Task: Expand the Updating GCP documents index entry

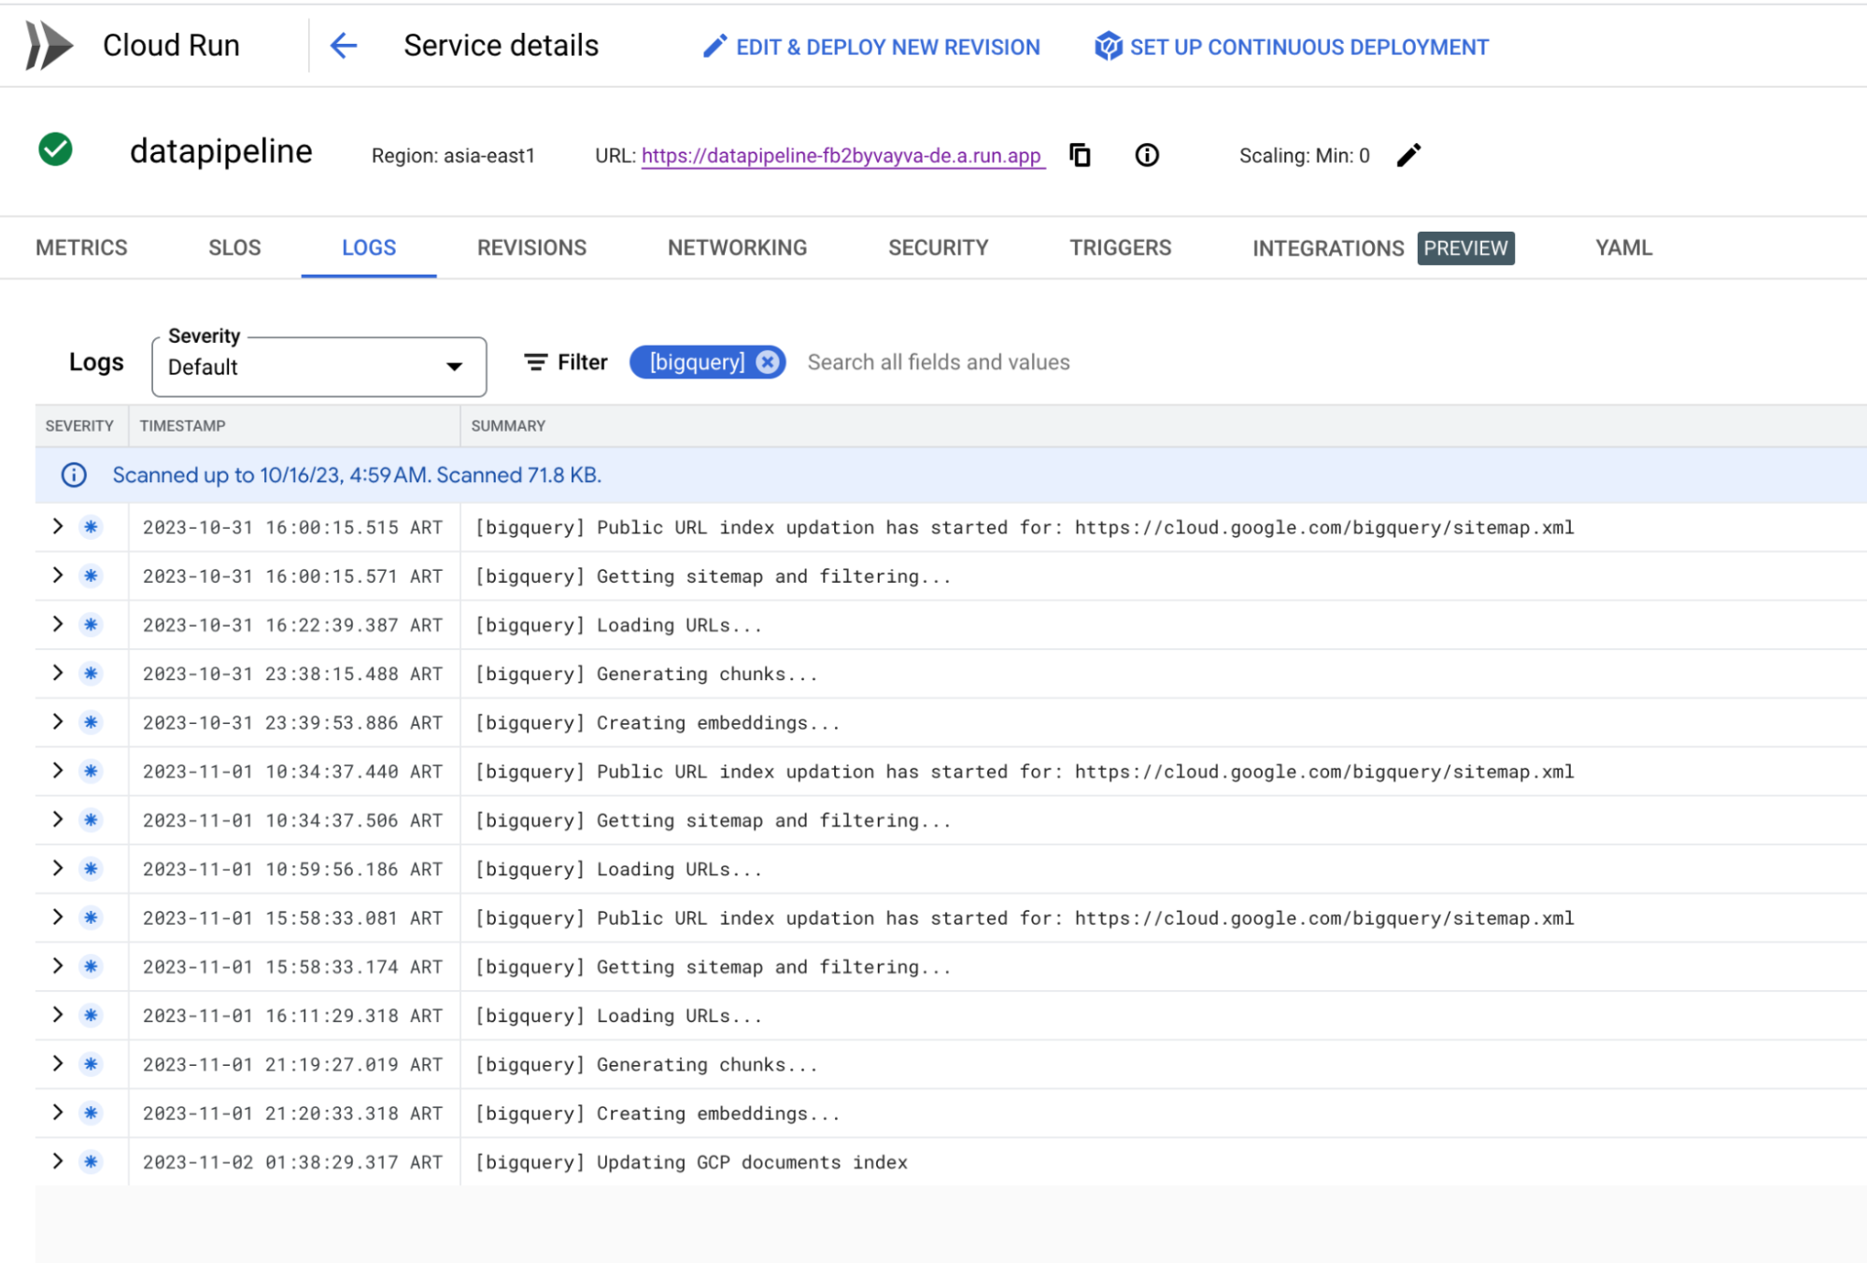Action: tap(58, 1161)
